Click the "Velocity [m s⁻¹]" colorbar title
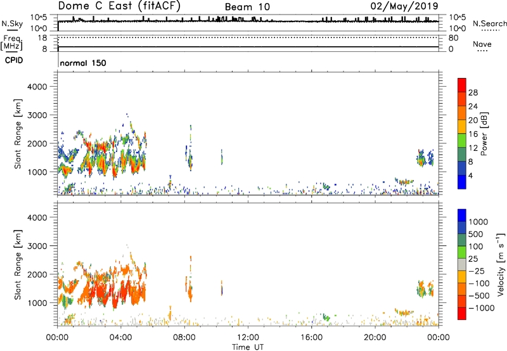 coord(501,264)
